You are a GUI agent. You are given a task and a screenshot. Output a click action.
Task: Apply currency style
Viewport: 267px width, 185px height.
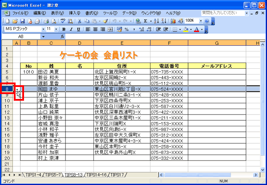pyautogui.click(x=119, y=30)
